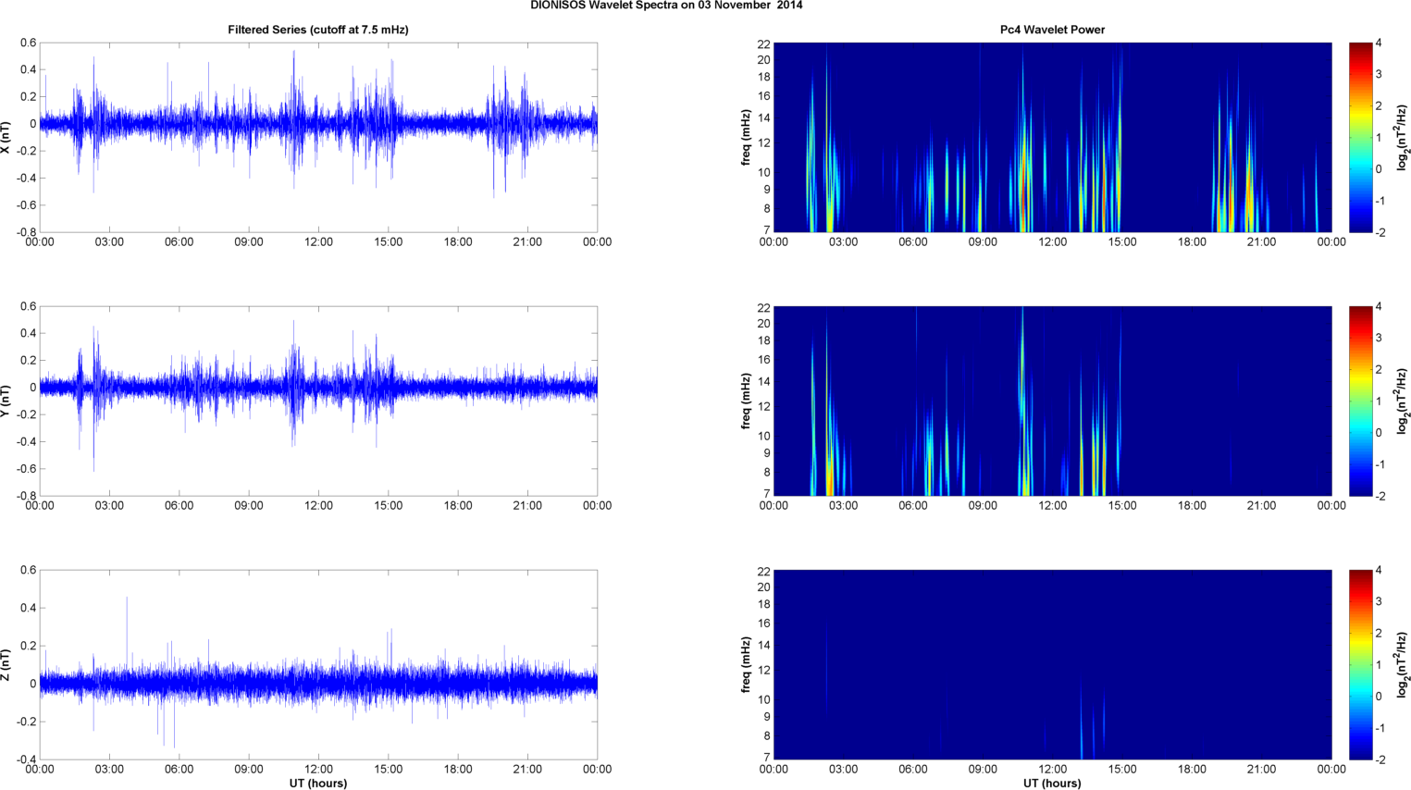The image size is (1411, 790).
Task: Click log2(nT²/Hz) label on middle colorbar
Action: pos(1403,401)
